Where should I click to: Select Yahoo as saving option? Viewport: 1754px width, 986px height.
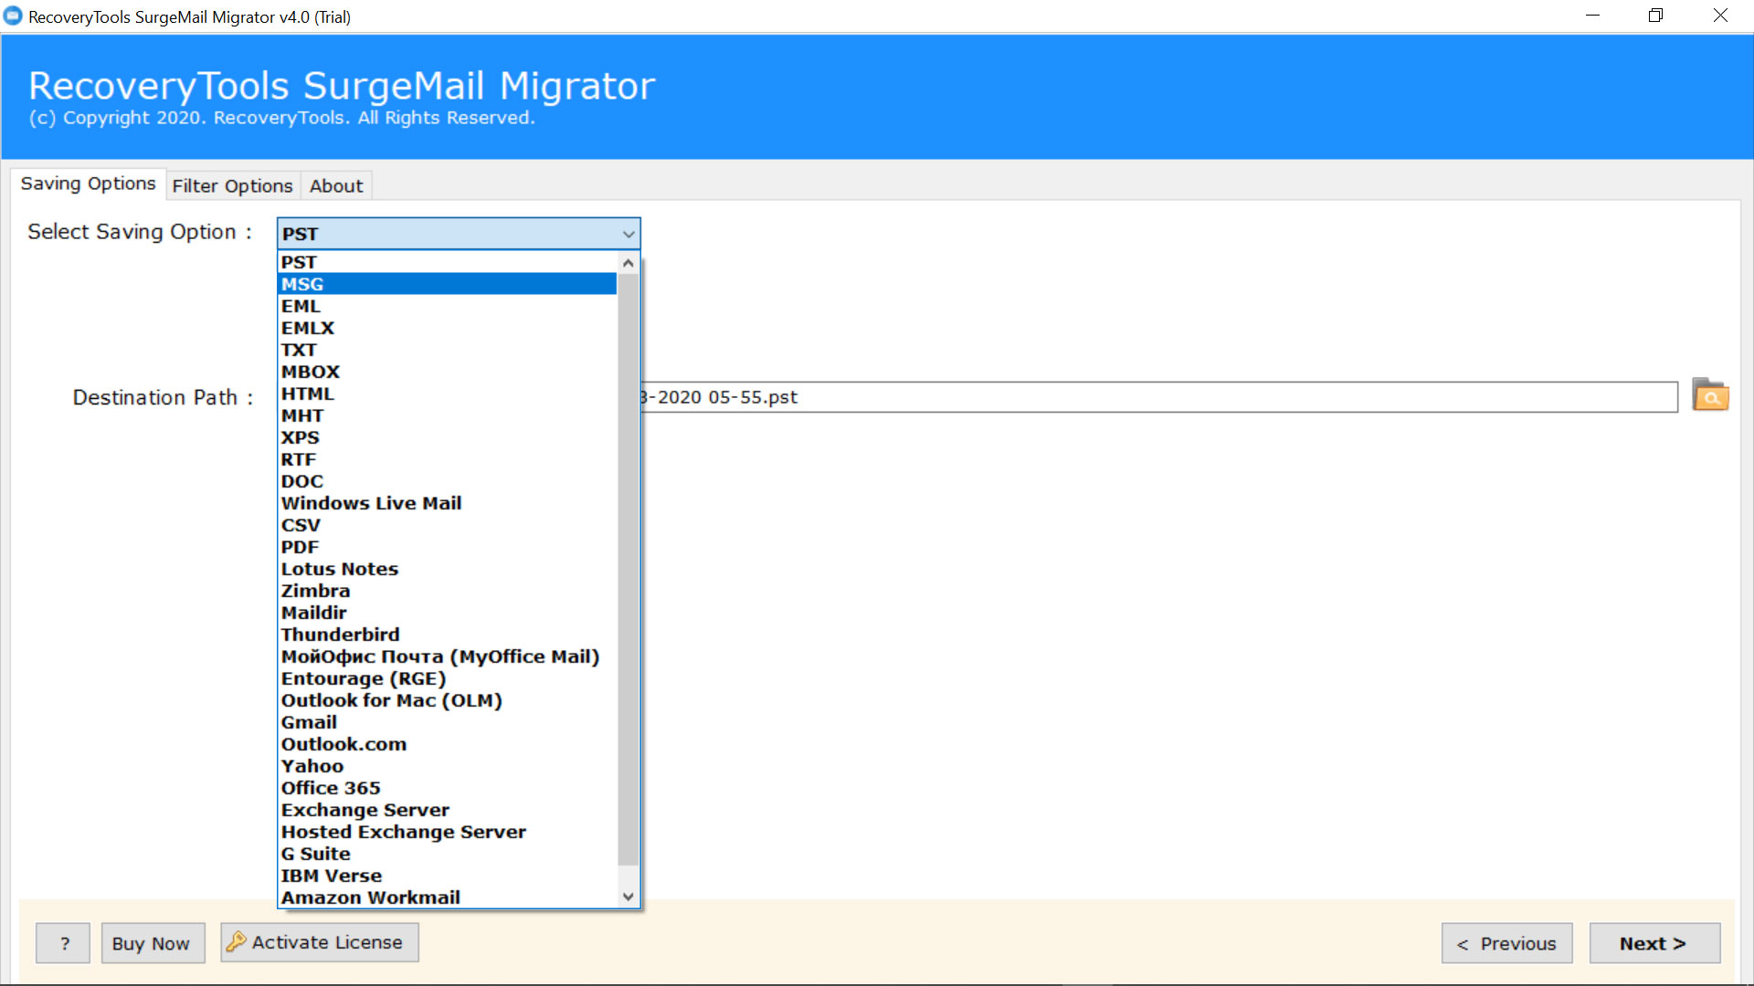click(448, 766)
